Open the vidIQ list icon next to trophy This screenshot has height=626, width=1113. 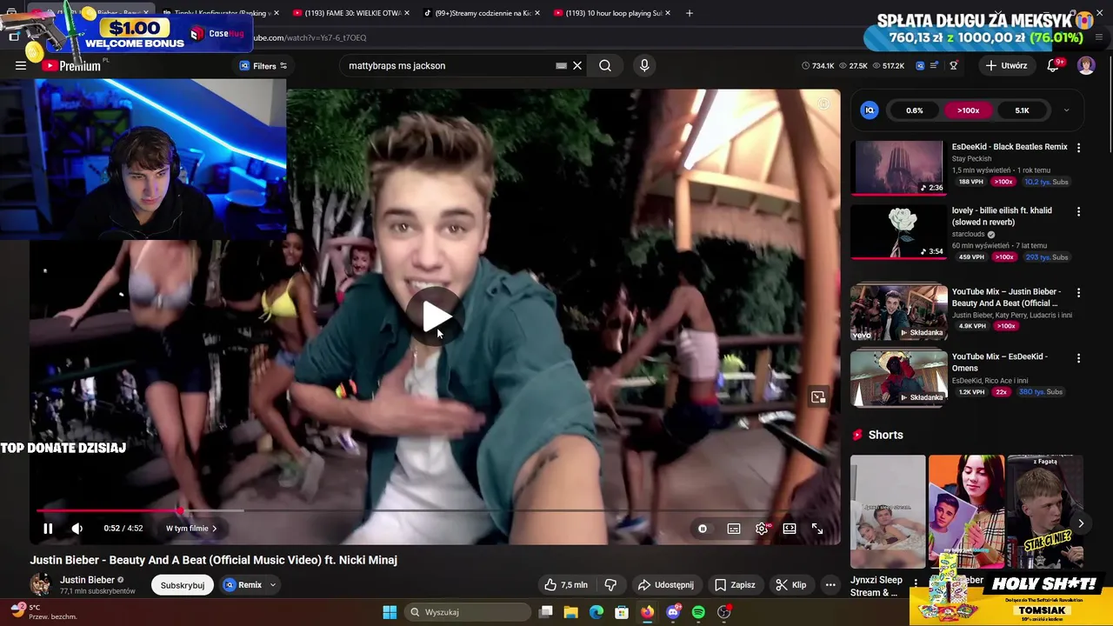pyautogui.click(x=935, y=65)
